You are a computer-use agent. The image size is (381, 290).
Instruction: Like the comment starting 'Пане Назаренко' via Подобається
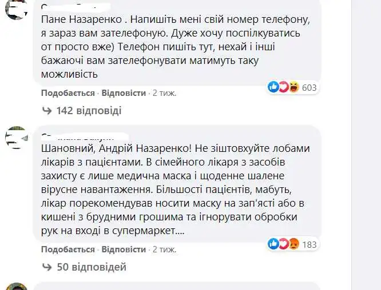[68, 92]
